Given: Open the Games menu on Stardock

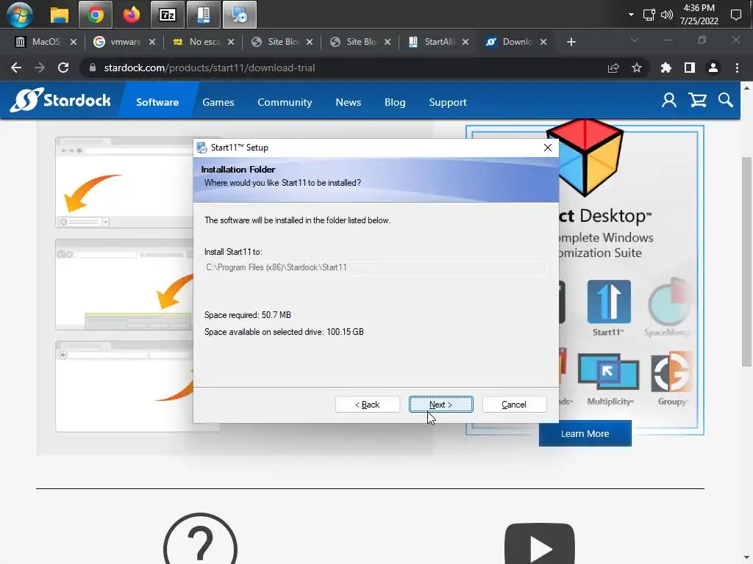Looking at the screenshot, I should [x=218, y=101].
